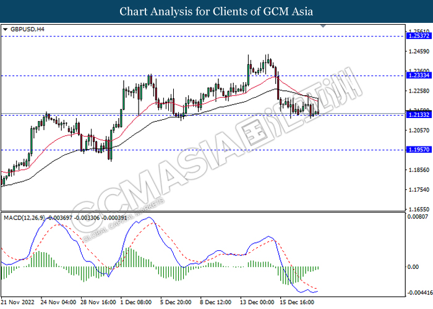Click the Chart Analysis for Clients title

(216, 12)
